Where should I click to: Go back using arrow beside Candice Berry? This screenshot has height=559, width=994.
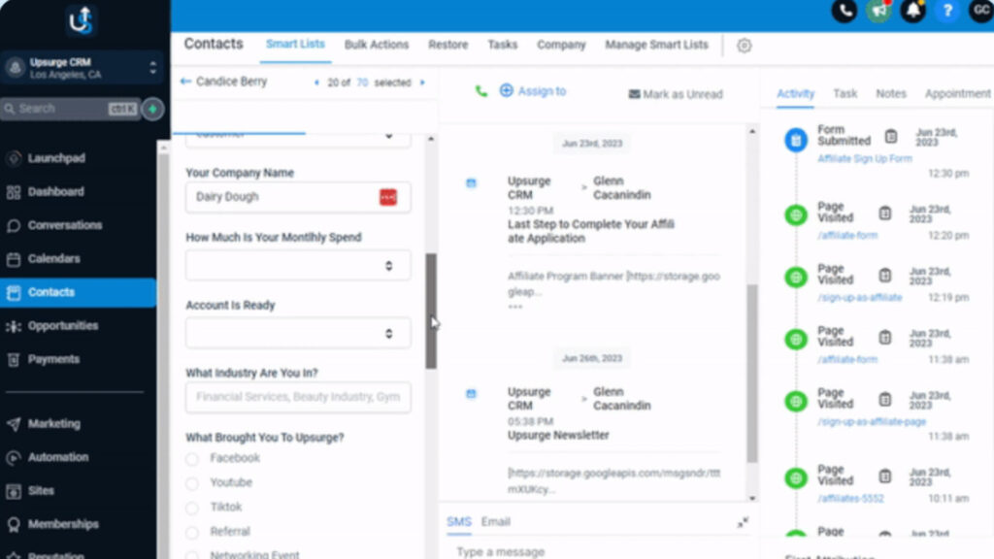tap(185, 82)
